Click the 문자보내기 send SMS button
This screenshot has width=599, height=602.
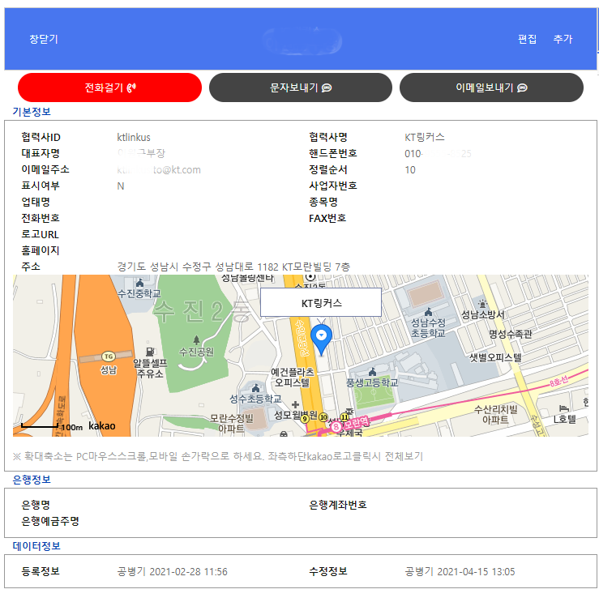(x=300, y=88)
